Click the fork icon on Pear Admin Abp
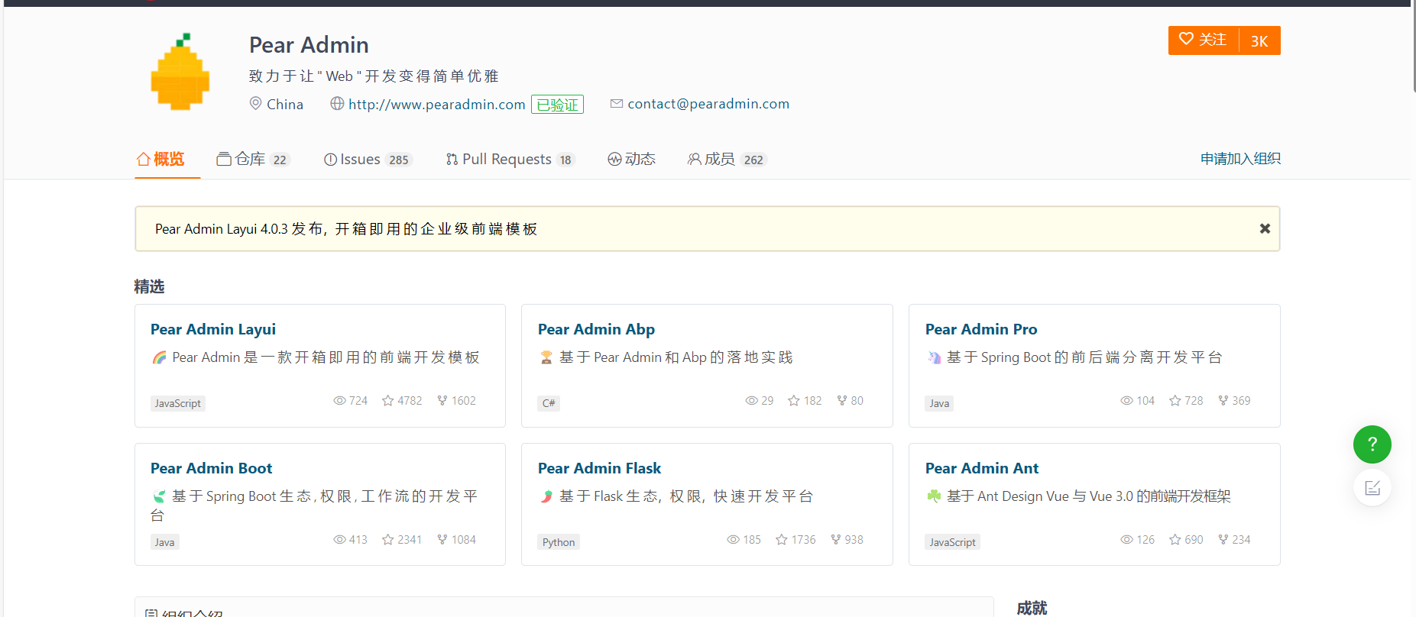 coord(842,401)
